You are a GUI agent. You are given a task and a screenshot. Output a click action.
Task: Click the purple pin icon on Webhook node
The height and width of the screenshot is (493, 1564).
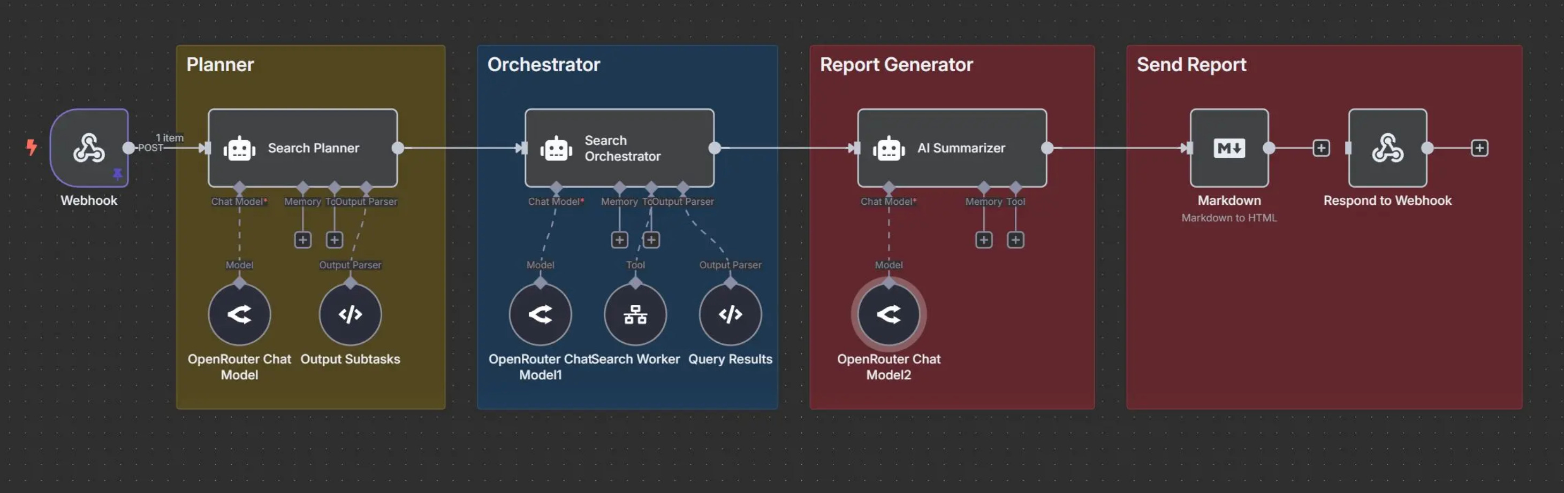point(118,175)
